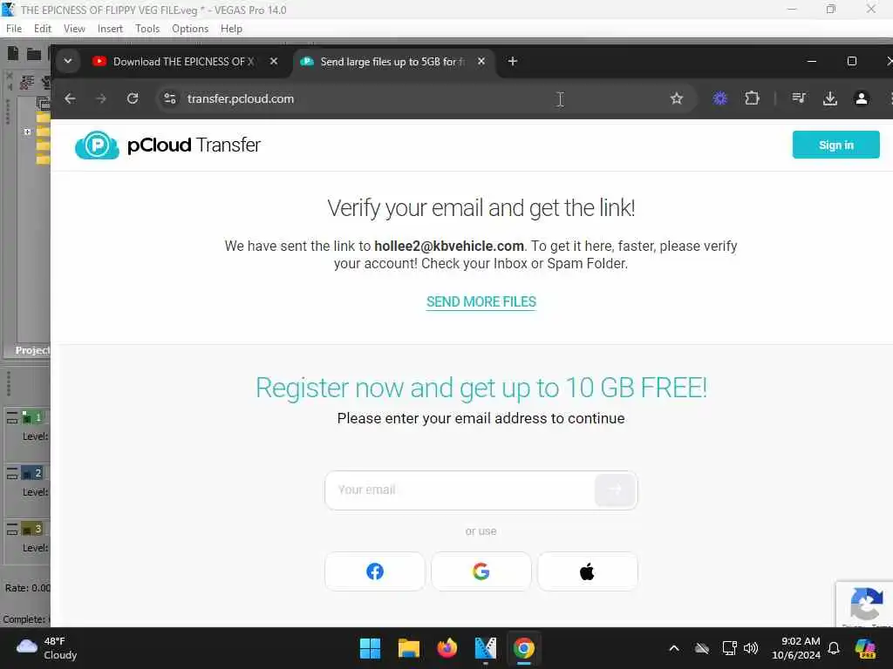The height and width of the screenshot is (669, 893).
Task: Click the Sign in button
Action: coord(835,145)
